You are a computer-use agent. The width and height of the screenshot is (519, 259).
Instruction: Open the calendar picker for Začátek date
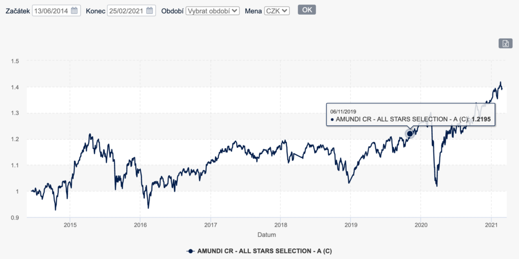tap(74, 11)
